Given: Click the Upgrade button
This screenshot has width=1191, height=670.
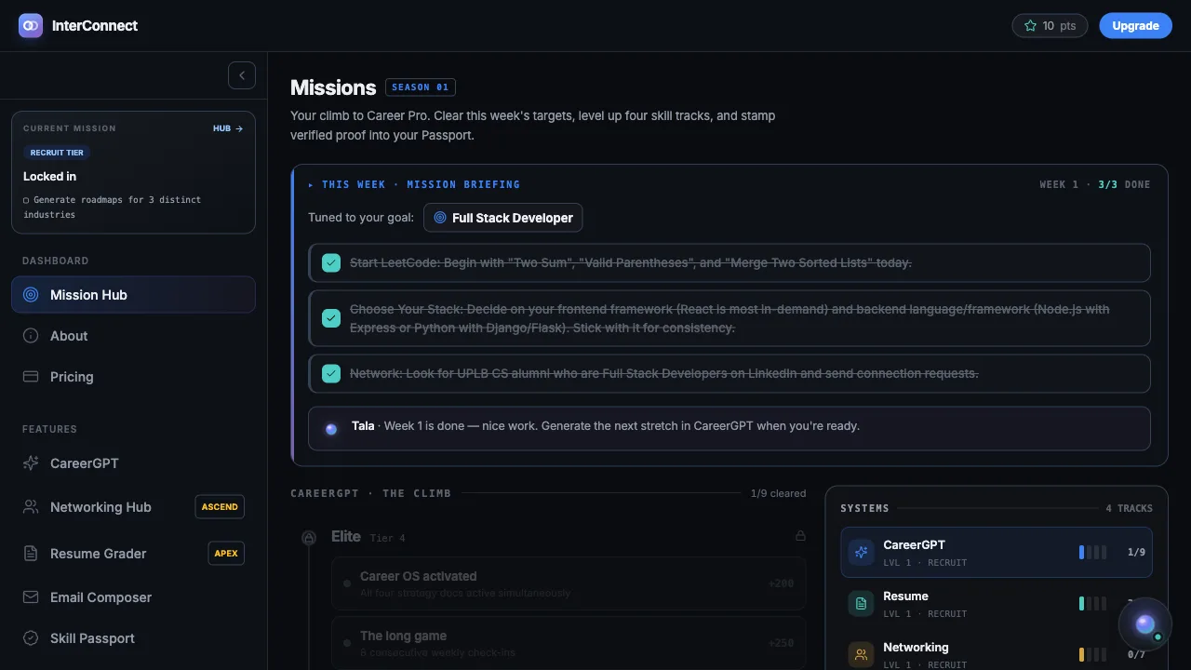Looking at the screenshot, I should (x=1135, y=26).
